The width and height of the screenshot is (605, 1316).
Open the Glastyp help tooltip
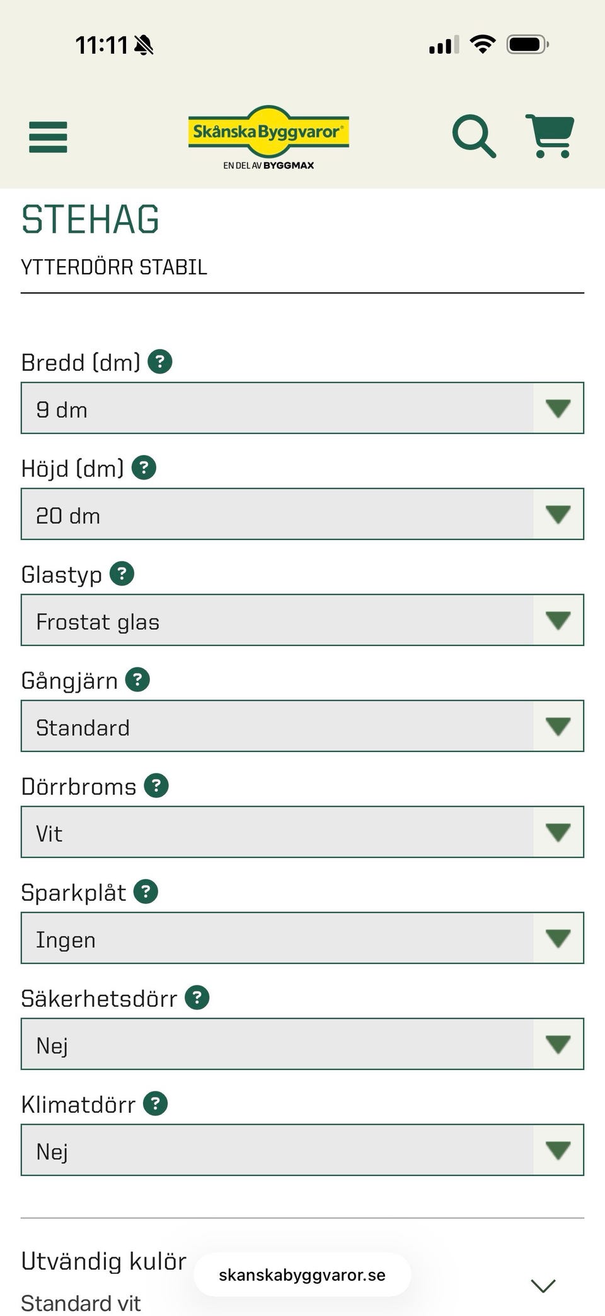point(122,574)
